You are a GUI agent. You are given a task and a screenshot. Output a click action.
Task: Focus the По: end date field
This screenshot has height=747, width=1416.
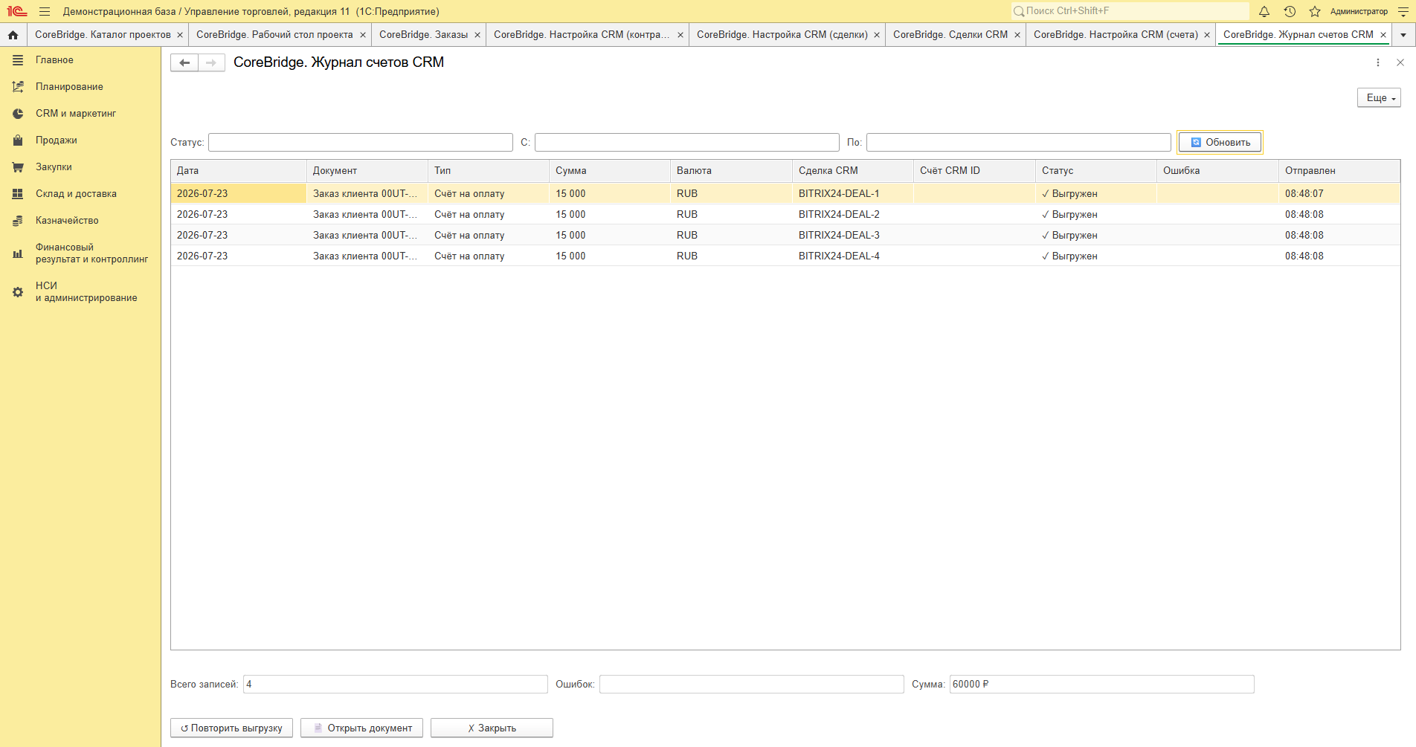pyautogui.click(x=1019, y=142)
